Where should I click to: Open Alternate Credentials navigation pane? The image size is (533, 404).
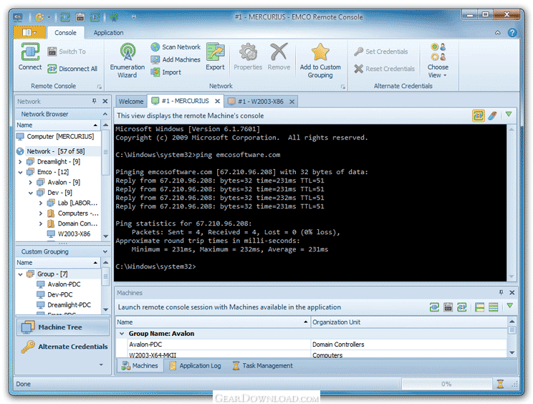point(63,347)
